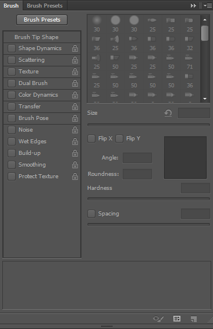Screen dimensions: 213x329
Task: Click the lock icon next to Transfer
Action: 75,107
